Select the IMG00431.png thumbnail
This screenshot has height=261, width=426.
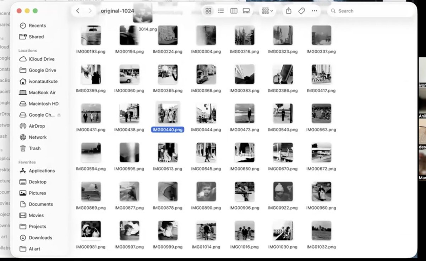coord(91,113)
